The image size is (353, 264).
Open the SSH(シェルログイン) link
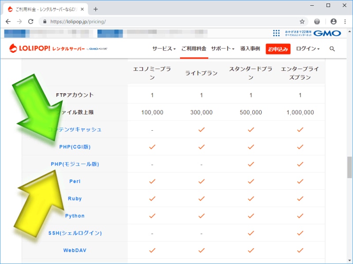click(75, 233)
